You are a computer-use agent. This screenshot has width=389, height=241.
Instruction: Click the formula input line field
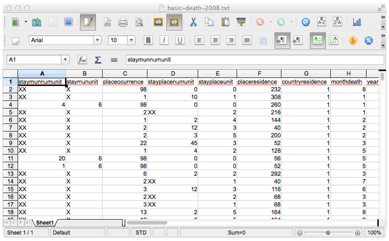coord(254,60)
